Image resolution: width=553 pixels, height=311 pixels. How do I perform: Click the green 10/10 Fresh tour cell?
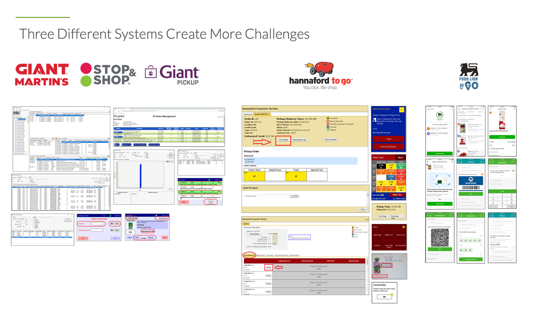coord(401,166)
